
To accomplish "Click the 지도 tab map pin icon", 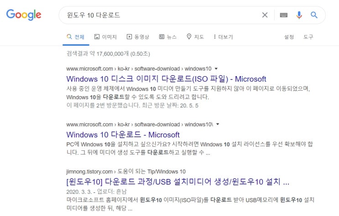I will [x=189, y=36].
